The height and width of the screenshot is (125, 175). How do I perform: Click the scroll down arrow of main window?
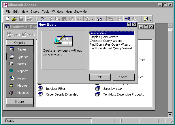(170, 115)
